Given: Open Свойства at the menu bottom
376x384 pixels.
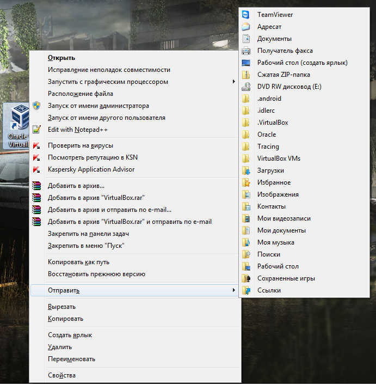Looking at the screenshot, I should [x=61, y=375].
